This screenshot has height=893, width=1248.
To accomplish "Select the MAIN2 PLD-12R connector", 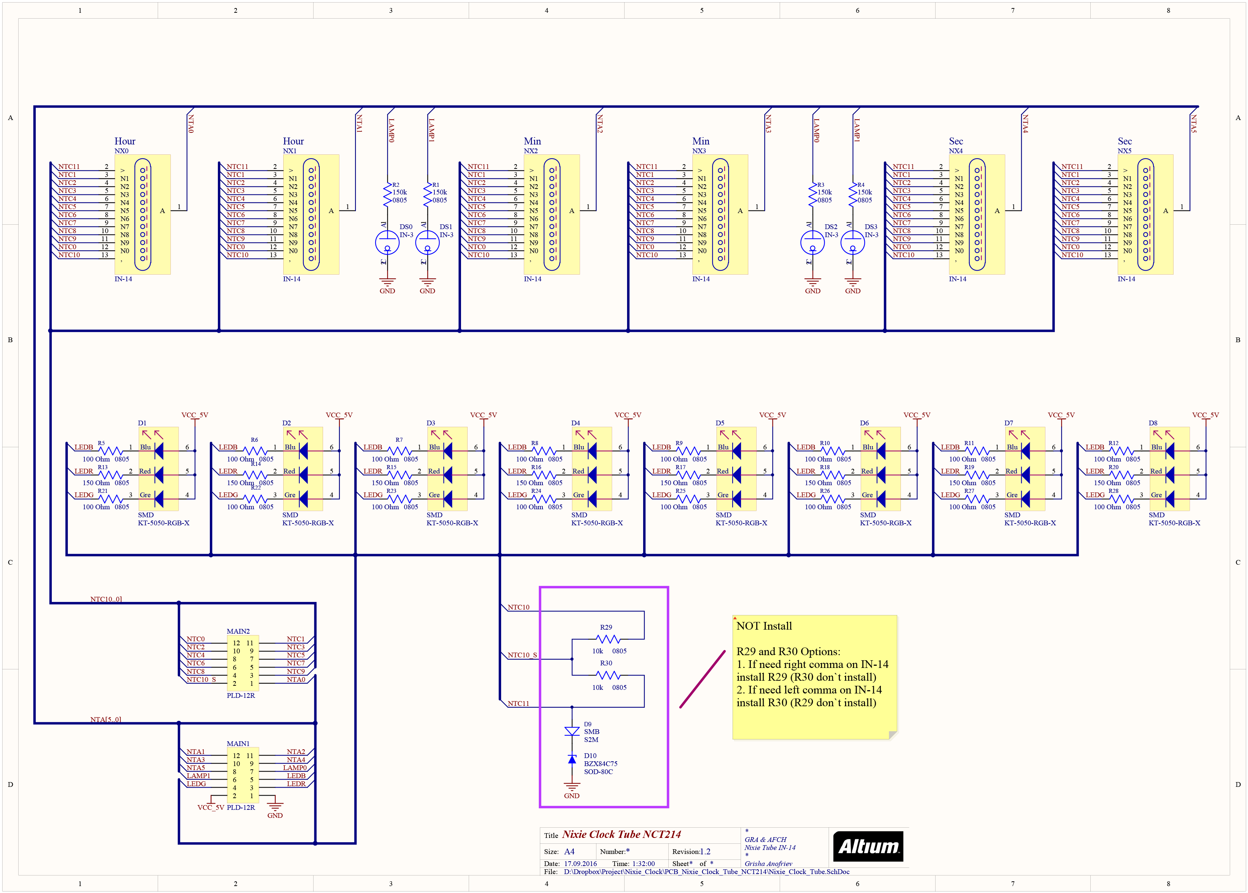I will 243,662.
